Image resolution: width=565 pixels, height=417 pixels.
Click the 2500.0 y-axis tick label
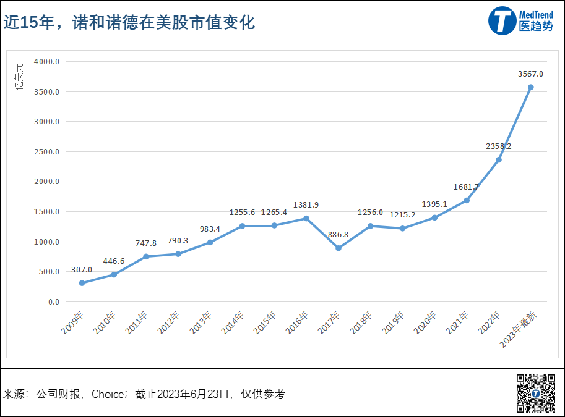coord(47,152)
